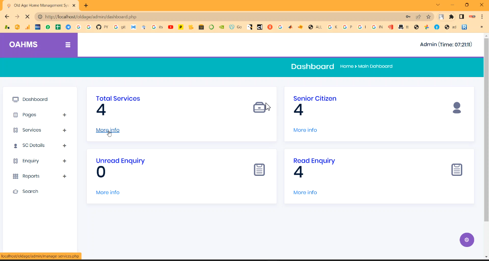Image resolution: width=489 pixels, height=261 pixels.
Task: Click the user icon in Senior Citizen card
Action: tap(457, 108)
